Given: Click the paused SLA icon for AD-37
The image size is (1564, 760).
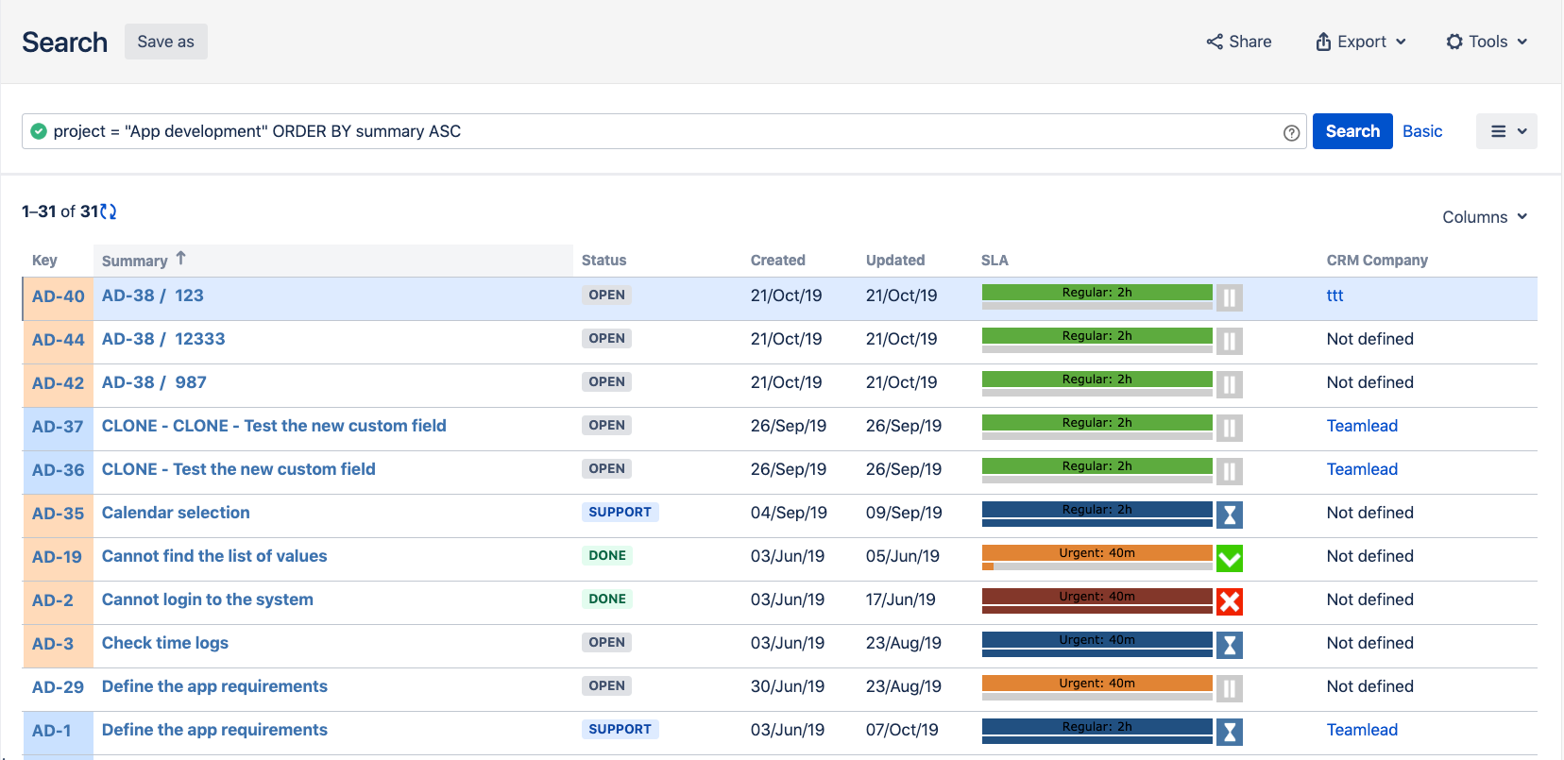Looking at the screenshot, I should point(1229,429).
